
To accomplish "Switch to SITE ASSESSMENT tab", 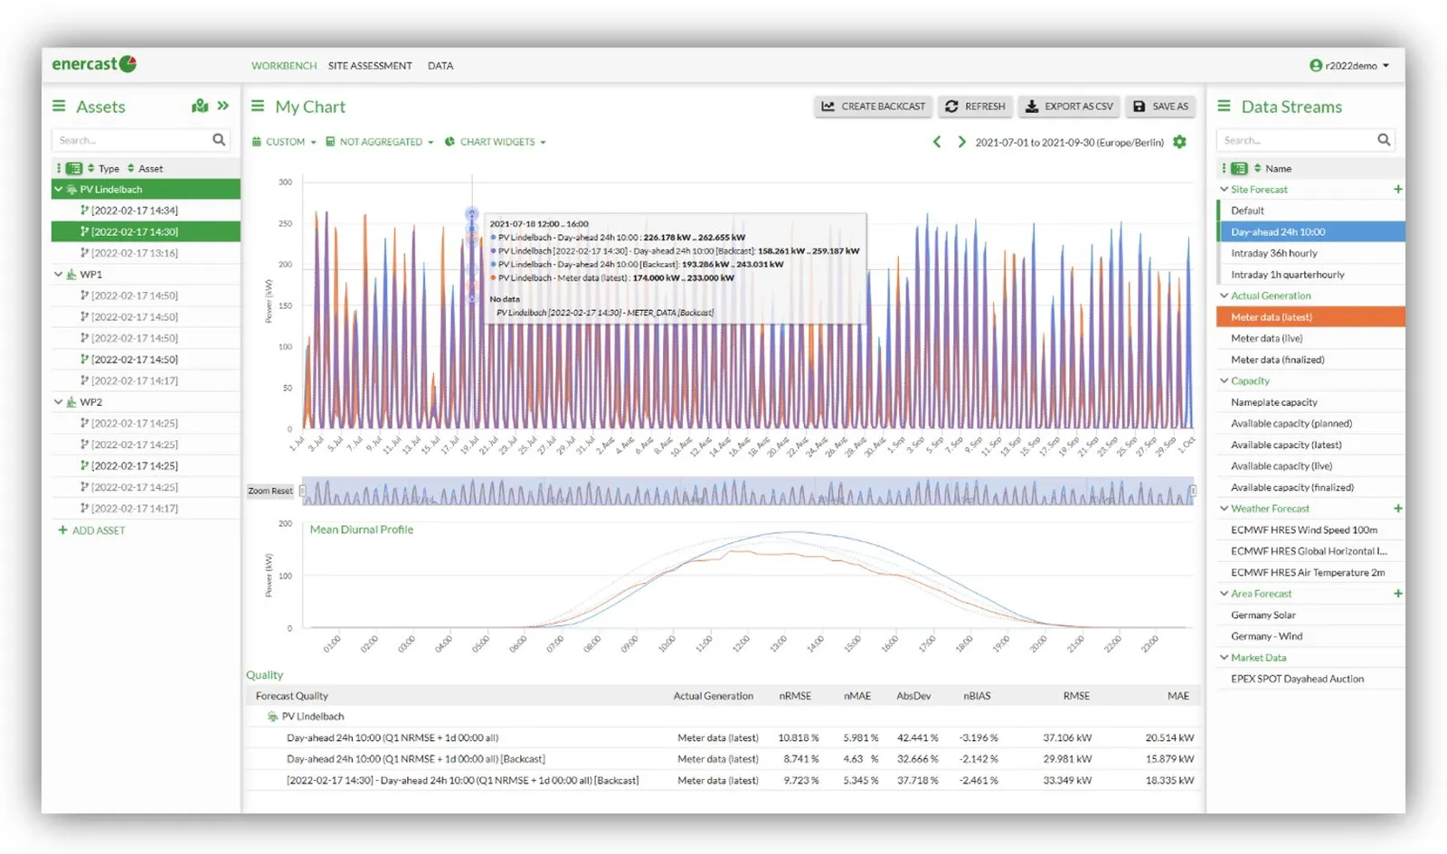I will pos(370,66).
